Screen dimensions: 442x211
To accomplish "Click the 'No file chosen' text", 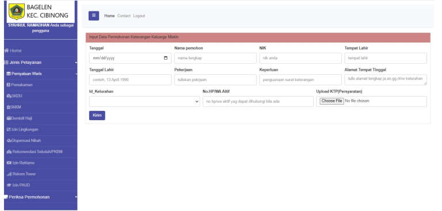I will tap(357, 101).
